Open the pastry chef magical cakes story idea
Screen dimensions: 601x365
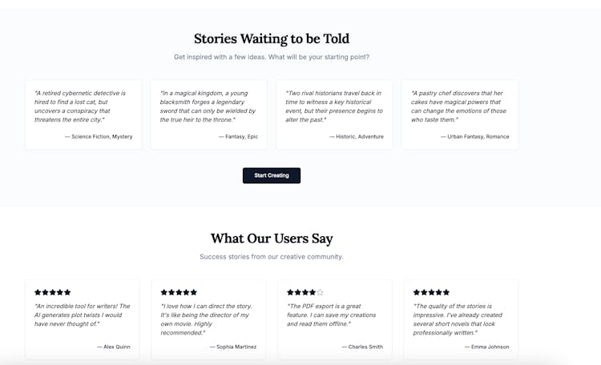(460, 114)
